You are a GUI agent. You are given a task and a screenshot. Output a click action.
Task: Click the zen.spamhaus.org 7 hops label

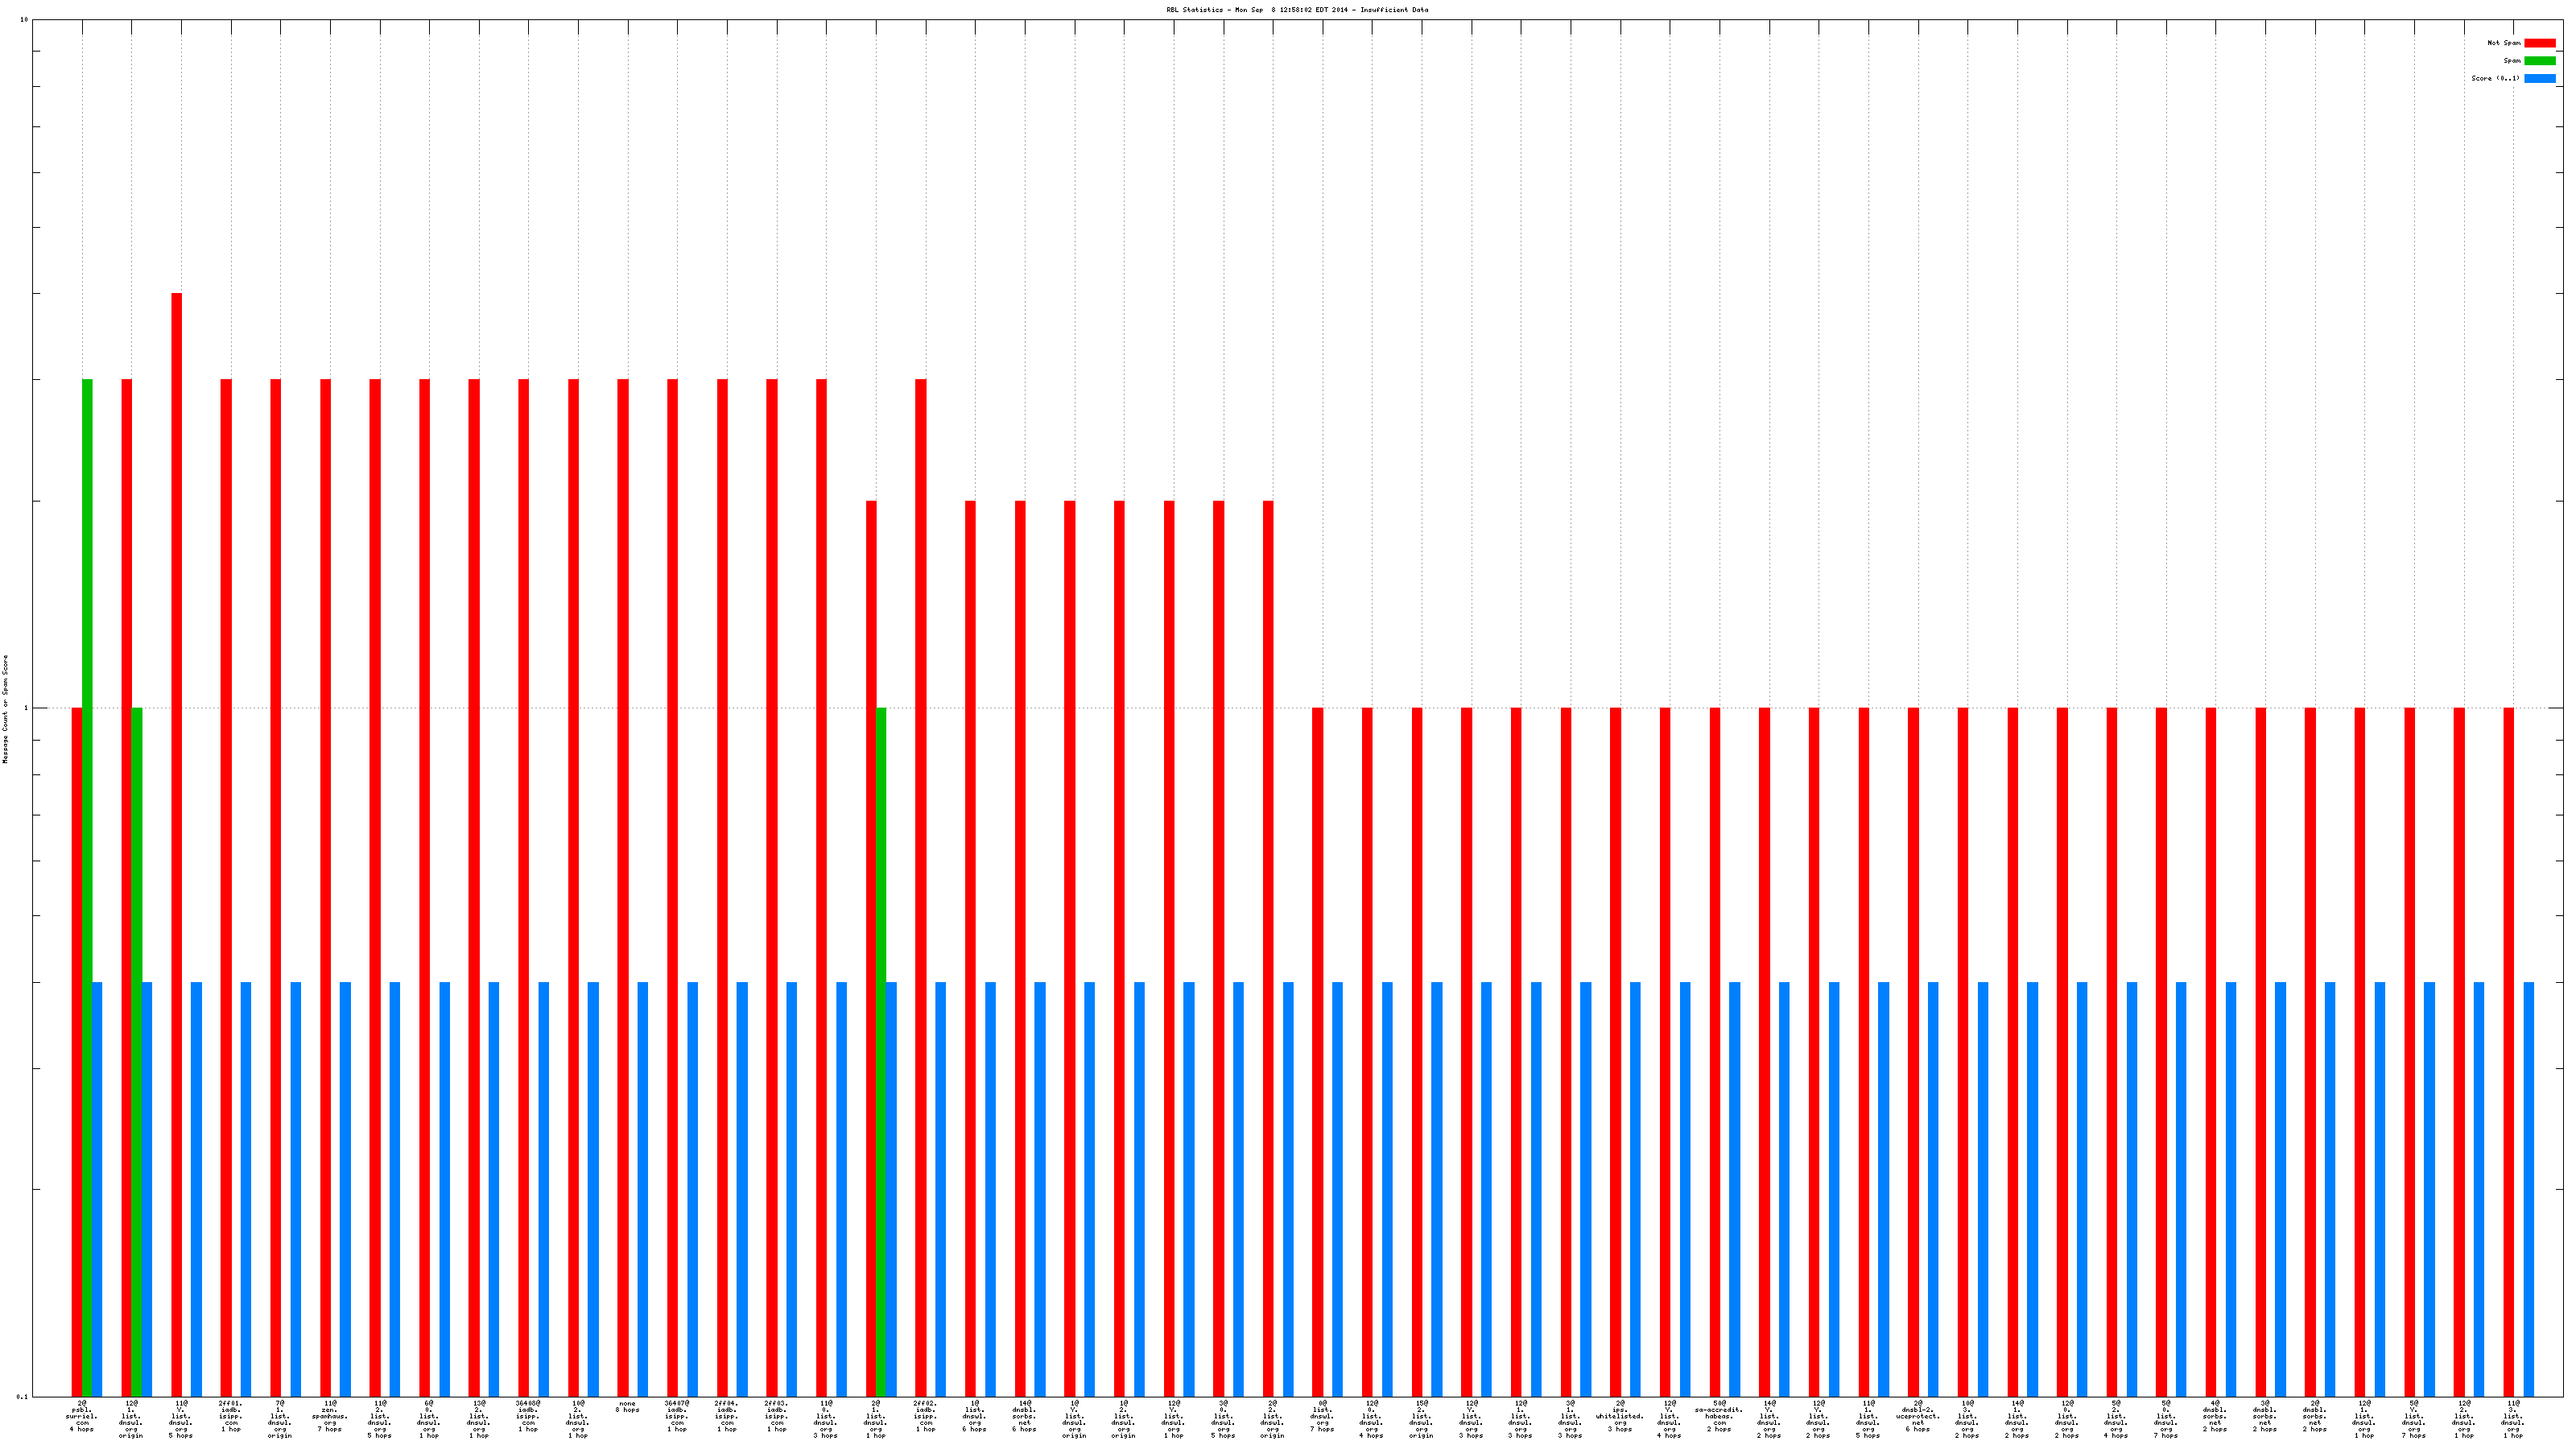(329, 1417)
